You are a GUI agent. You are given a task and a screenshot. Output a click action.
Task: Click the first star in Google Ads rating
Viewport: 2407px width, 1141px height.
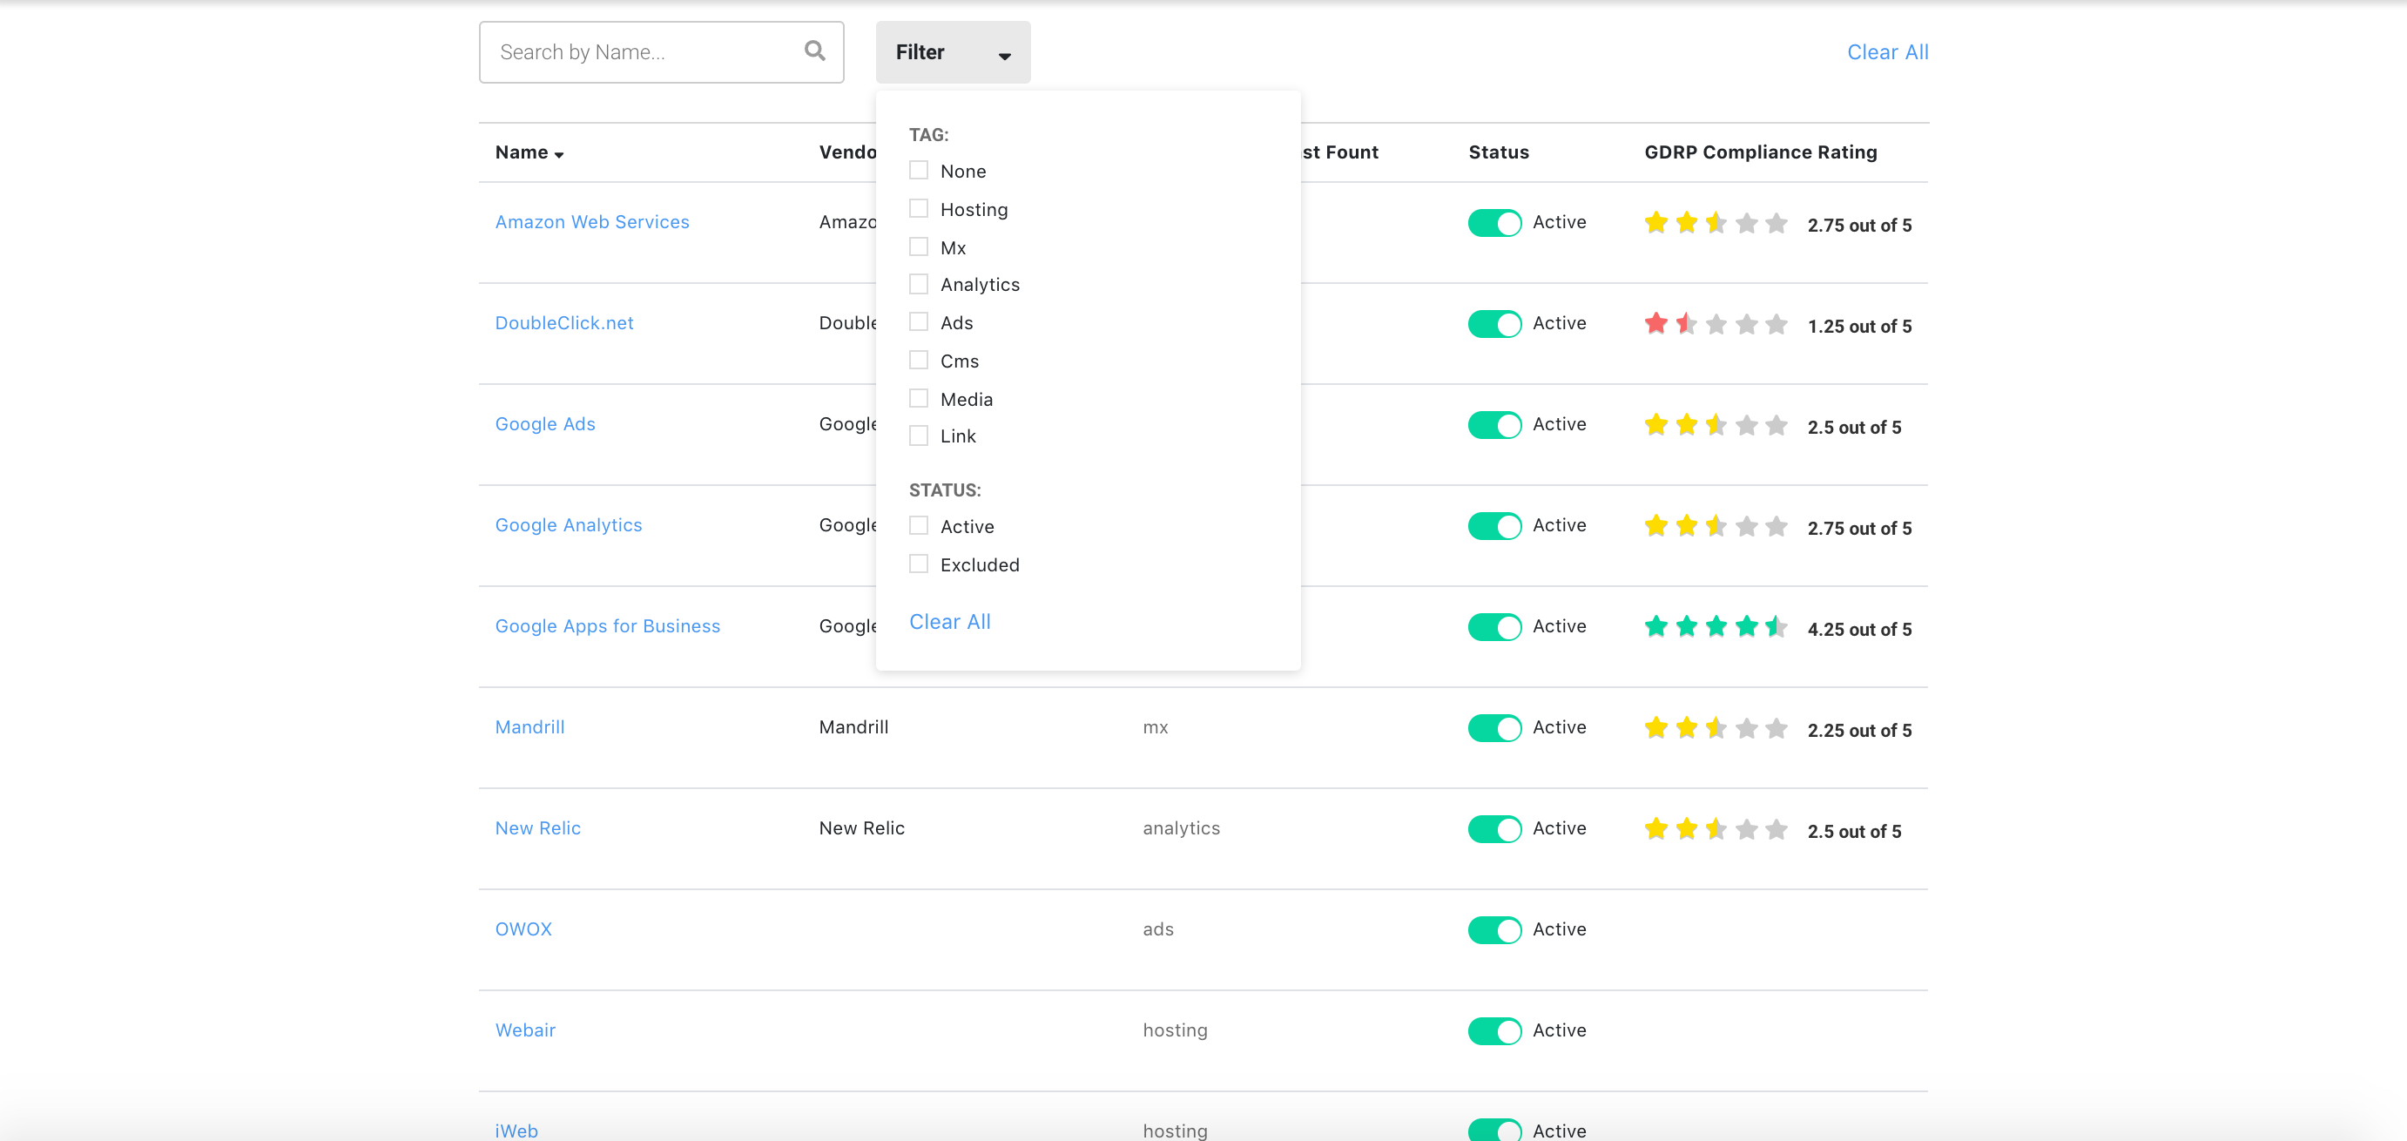click(1655, 425)
